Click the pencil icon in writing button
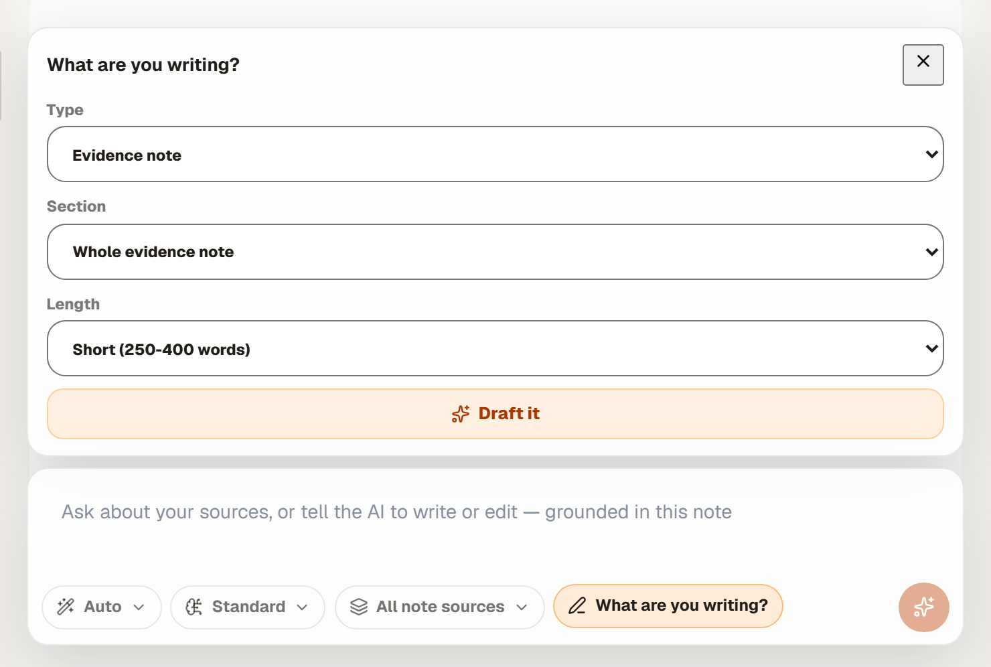 (x=577, y=605)
